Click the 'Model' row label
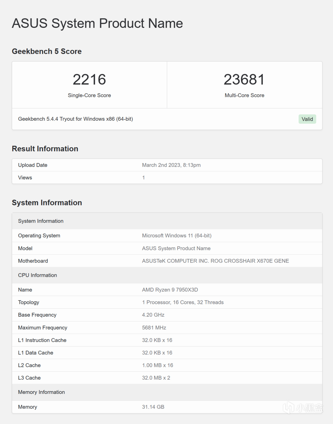The height and width of the screenshot is (424, 333). (x=25, y=248)
